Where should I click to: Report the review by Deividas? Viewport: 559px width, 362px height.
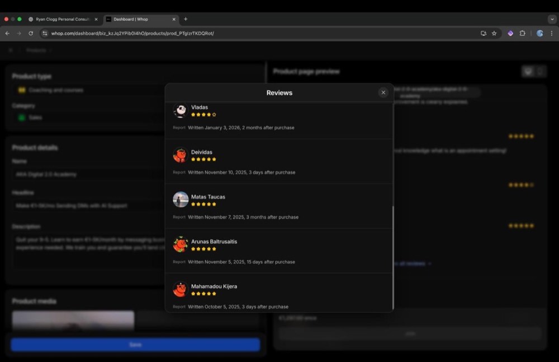click(179, 172)
